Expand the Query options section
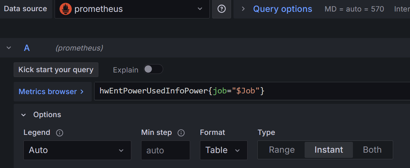 pyautogui.click(x=282, y=9)
